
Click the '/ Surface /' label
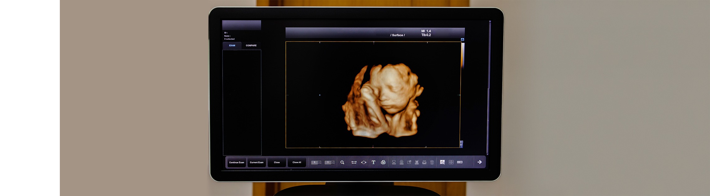397,35
